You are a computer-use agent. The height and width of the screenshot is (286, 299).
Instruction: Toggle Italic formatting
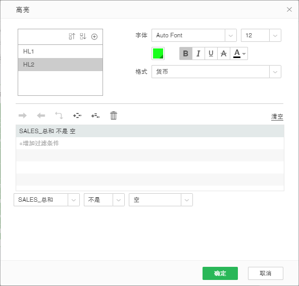click(198, 53)
